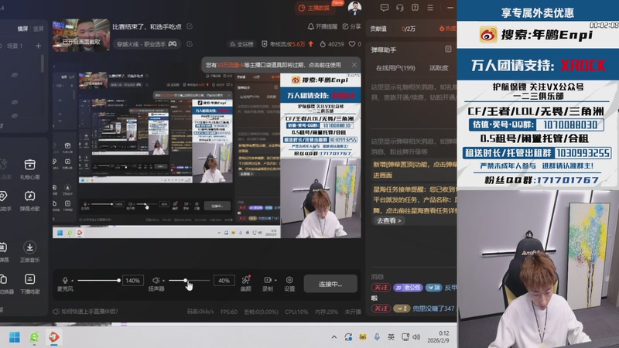
Task: Adjust the 扬声器 speaker volume slider
Action: (189, 281)
